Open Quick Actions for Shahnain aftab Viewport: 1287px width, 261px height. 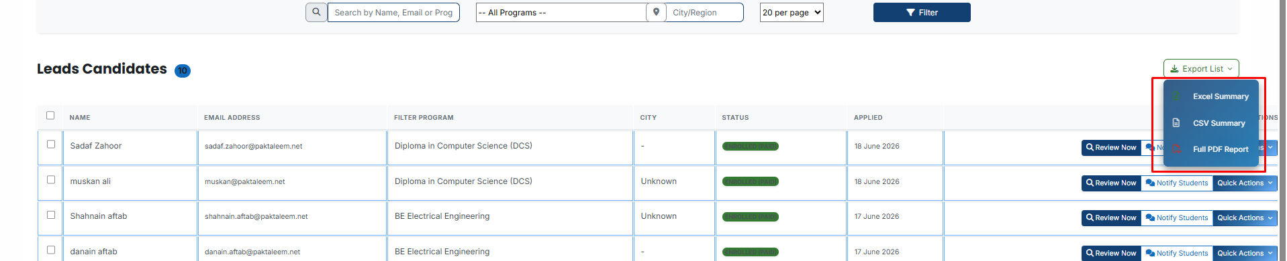1245,217
